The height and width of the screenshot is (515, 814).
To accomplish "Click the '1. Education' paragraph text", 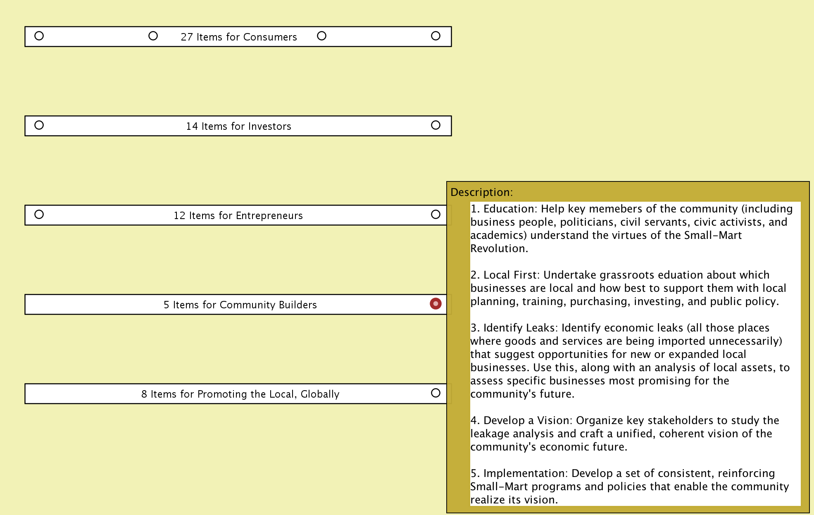I will tap(631, 229).
